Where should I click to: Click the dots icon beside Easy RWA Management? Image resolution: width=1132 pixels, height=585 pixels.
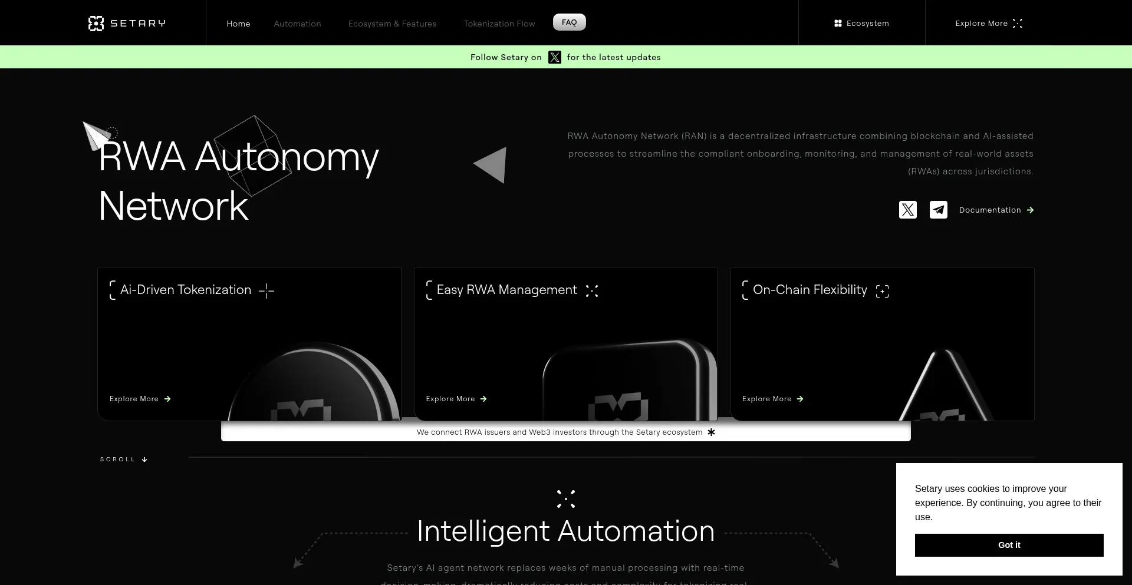tap(592, 290)
